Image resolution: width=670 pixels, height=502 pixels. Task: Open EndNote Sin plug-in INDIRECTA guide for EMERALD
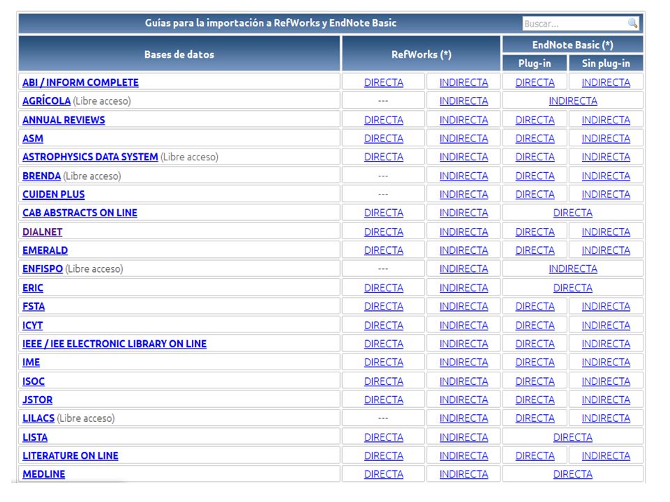(606, 250)
